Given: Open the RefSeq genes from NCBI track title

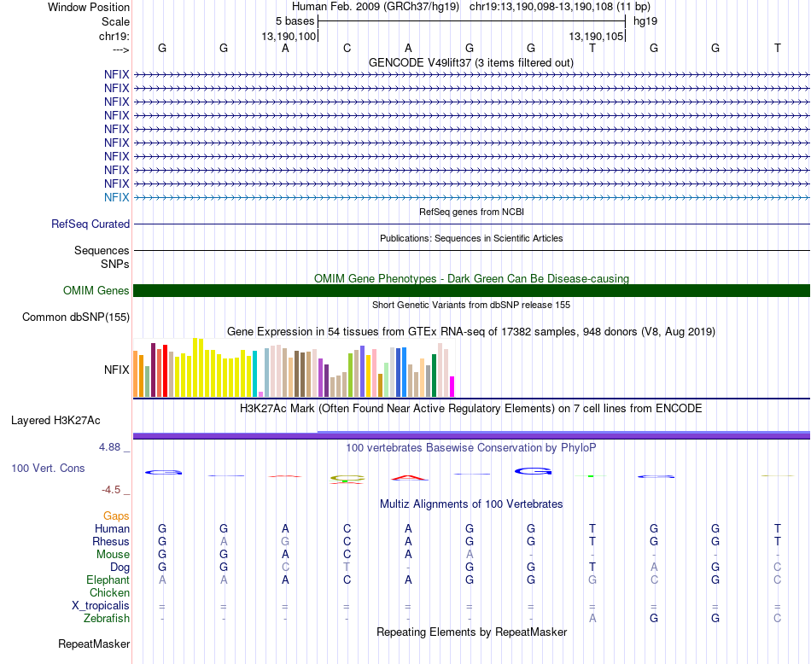Looking at the screenshot, I should pos(471,212).
